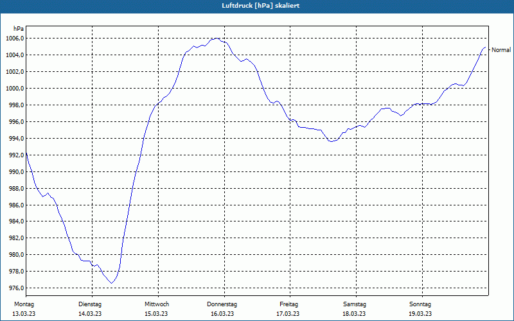Click the curve's end point beside 'Normal'

tap(485, 47)
